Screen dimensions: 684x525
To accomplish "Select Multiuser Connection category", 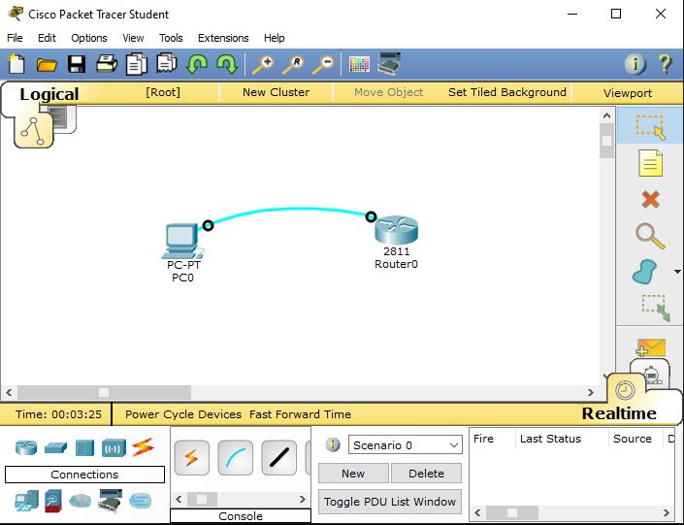I will 140,501.
